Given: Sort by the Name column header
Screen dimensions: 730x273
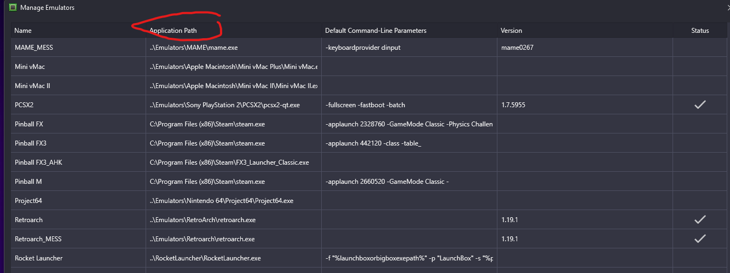Looking at the screenshot, I should [x=78, y=31].
